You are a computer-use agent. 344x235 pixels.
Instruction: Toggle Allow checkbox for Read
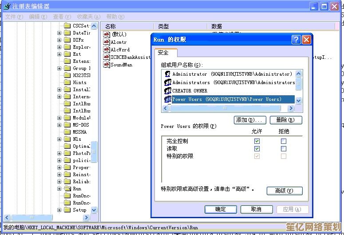pyautogui.click(x=257, y=149)
